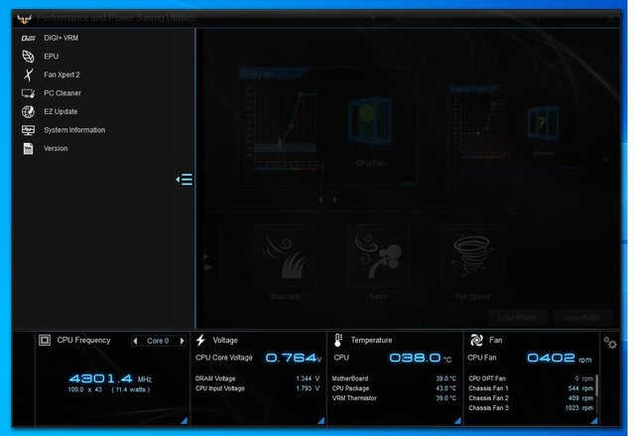Click the dimmed chassis fan question-mark case

tap(543, 122)
